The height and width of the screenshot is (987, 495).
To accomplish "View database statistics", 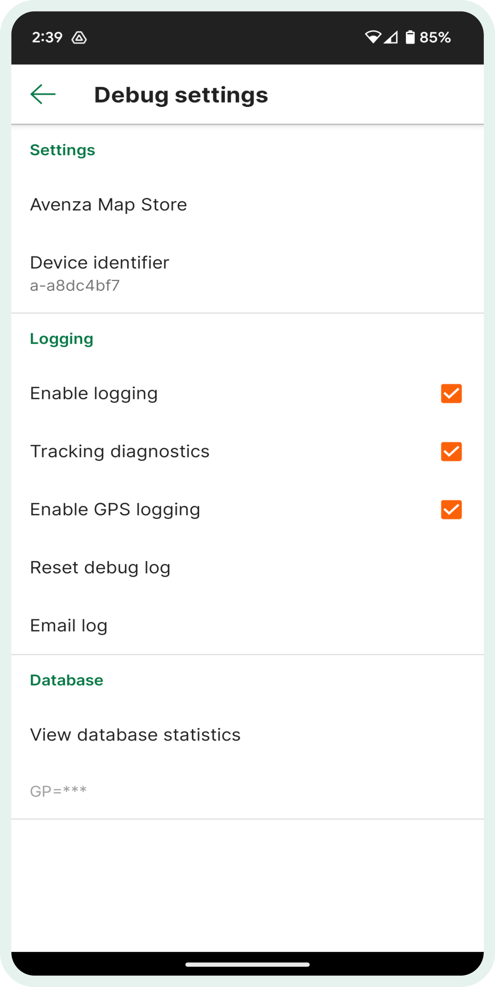I will coord(135,735).
